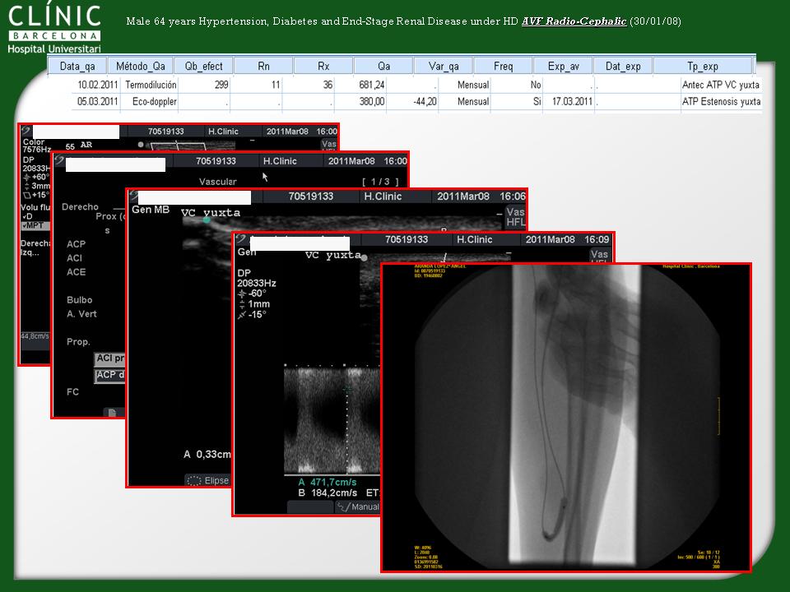Screen dimensions: 790x592
Task: Select the 10.02.2011 Termodilución row
Action: [411, 85]
